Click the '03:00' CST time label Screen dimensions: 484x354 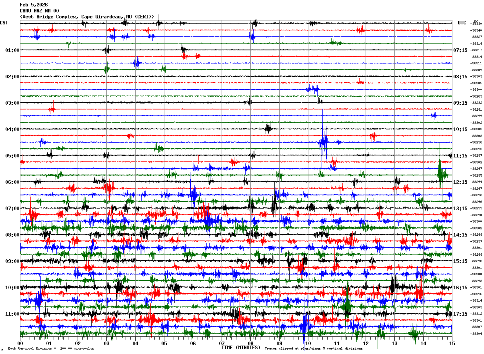(12, 103)
